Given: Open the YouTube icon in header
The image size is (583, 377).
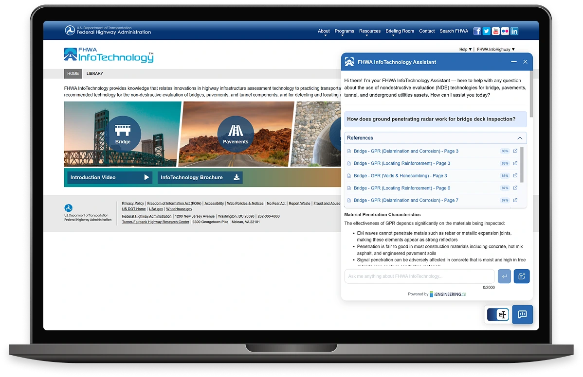Looking at the screenshot, I should (495, 31).
